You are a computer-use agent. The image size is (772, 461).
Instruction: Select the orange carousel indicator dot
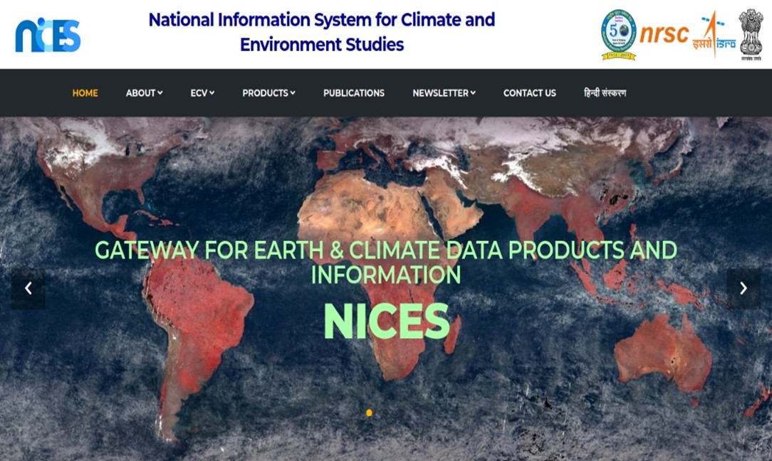point(369,413)
